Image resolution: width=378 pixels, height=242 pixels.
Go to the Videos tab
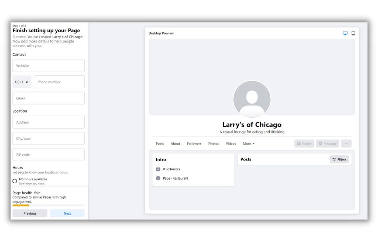[231, 144]
